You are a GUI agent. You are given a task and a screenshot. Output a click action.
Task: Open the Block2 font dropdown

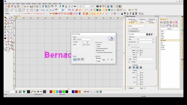pyautogui.click(x=141, y=34)
